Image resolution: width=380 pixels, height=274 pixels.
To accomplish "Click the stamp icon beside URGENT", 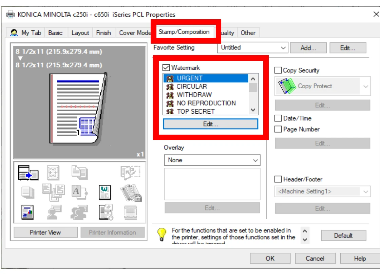I will [x=170, y=78].
